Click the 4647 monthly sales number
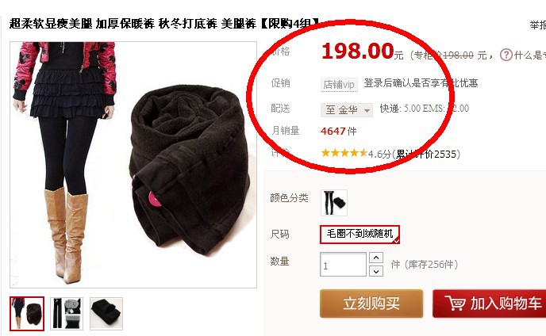This screenshot has width=546, height=336. [x=333, y=131]
